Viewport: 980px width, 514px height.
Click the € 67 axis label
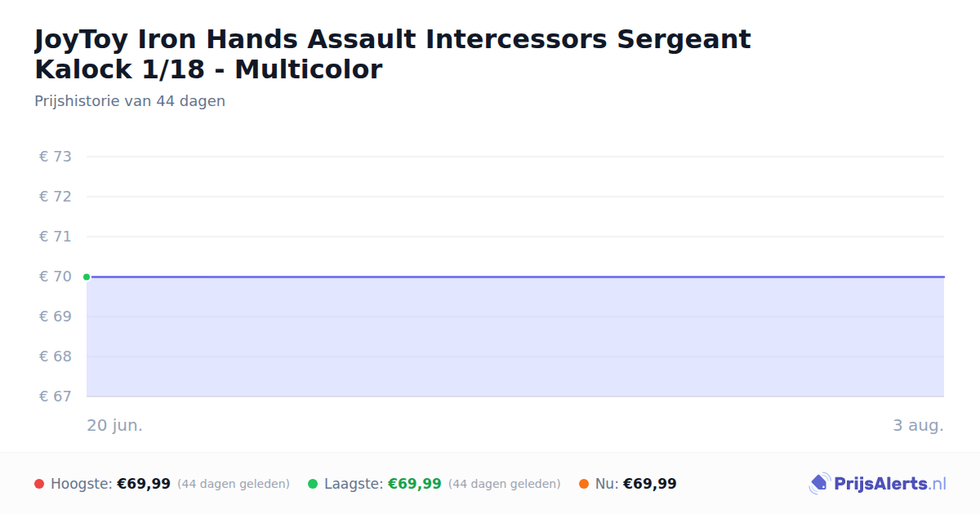pyautogui.click(x=56, y=397)
